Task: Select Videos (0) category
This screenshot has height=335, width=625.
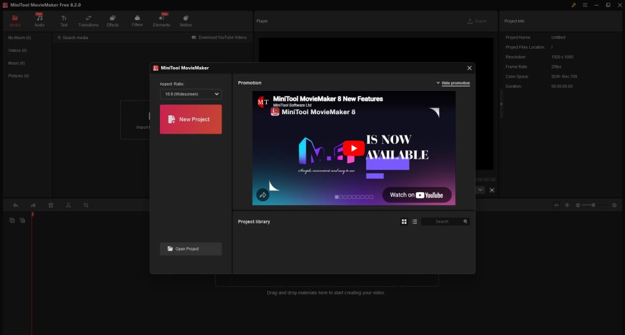Action: point(18,50)
